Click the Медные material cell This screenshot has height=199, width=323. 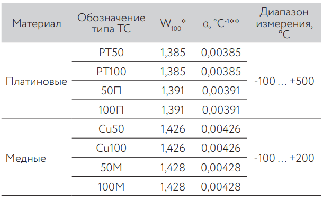coord(26,158)
